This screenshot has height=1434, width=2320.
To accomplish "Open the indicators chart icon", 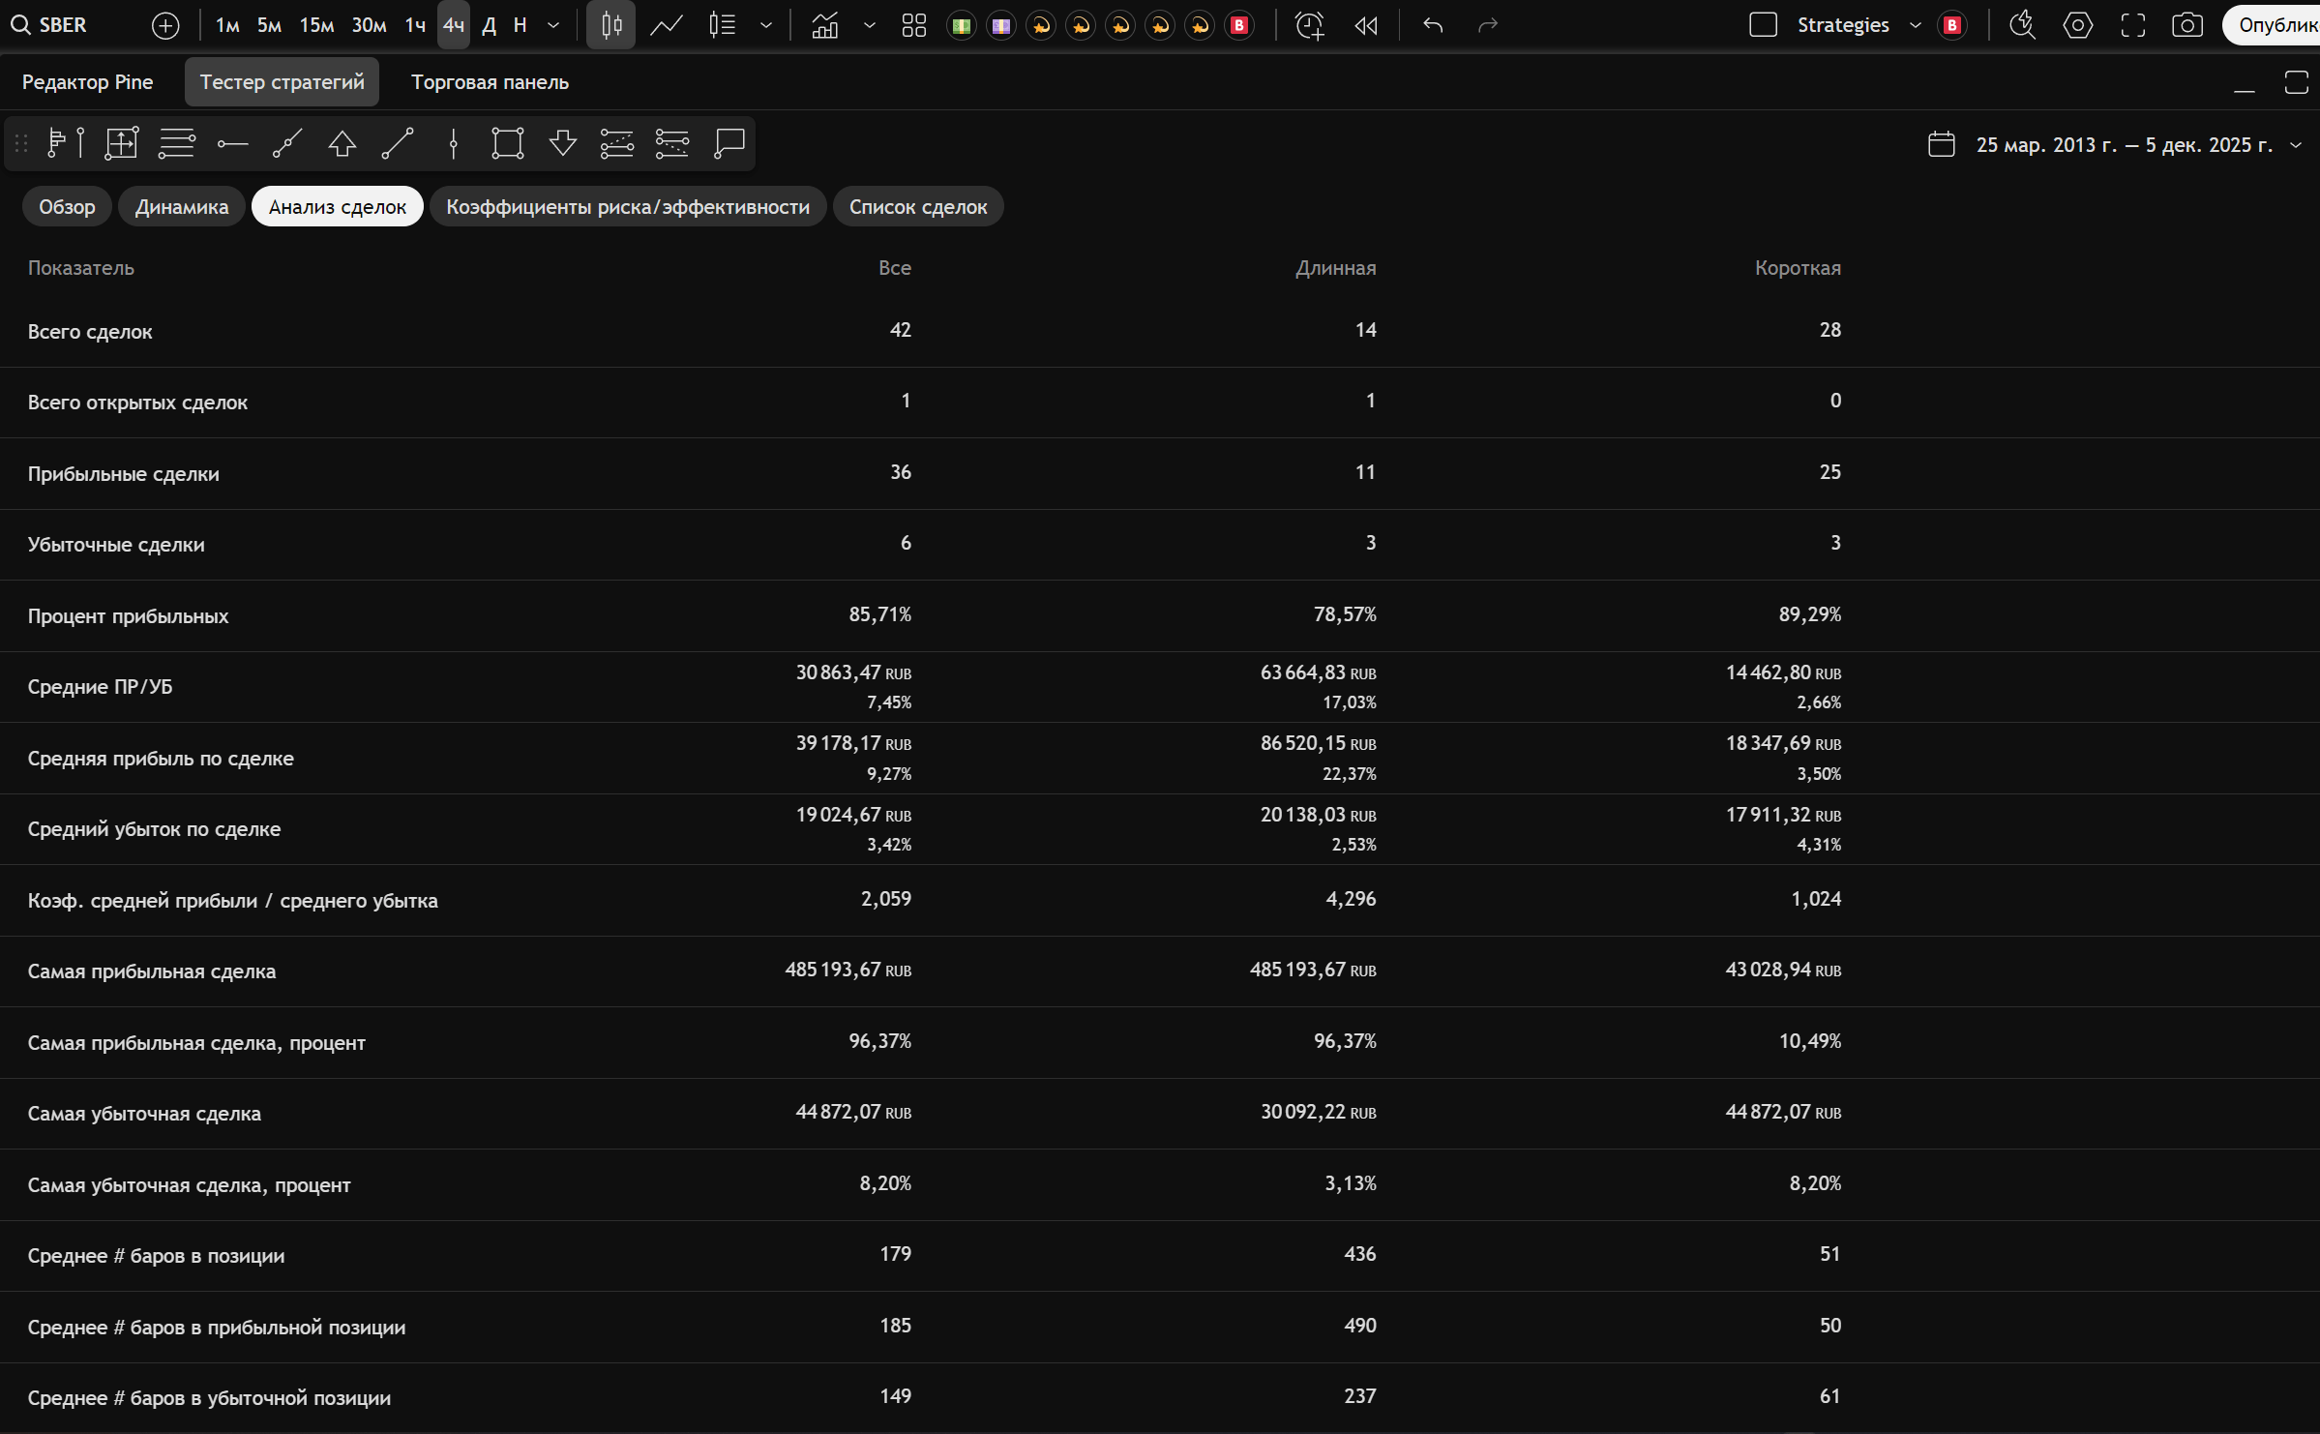I will [x=825, y=26].
